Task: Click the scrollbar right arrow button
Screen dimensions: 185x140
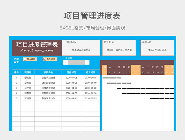Action: click(x=87, y=62)
